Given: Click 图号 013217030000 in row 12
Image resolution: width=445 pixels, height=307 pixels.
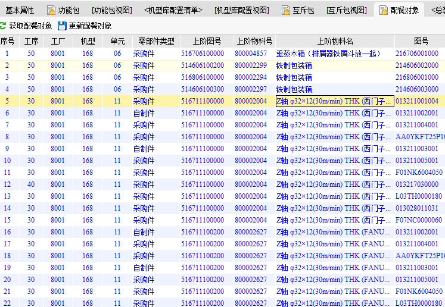Looking at the screenshot, I should tap(417, 184).
